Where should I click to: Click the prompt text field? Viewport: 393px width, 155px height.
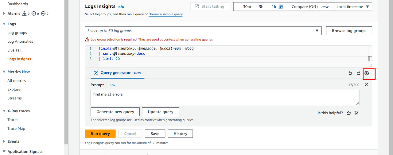225,98
